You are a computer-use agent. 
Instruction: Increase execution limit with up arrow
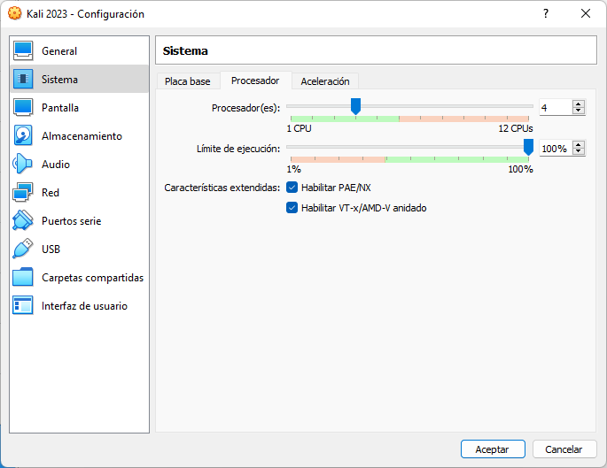tap(578, 145)
